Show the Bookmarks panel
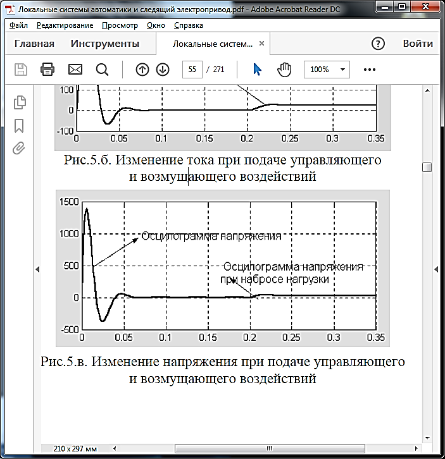Screen dimensions: 445x459 click(x=20, y=125)
